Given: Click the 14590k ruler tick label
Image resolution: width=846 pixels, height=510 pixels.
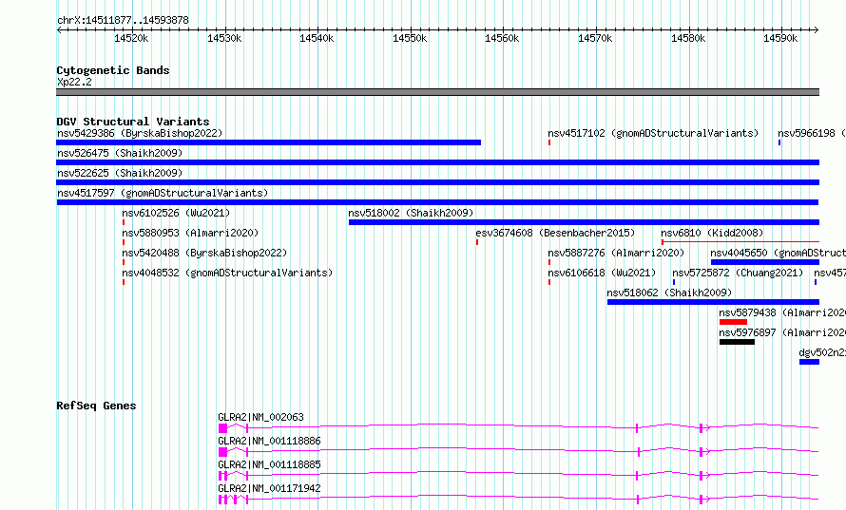Looking at the screenshot, I should [780, 38].
